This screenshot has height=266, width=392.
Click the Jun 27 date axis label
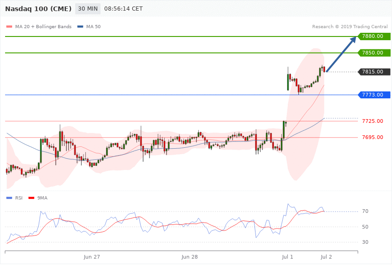[92, 257]
